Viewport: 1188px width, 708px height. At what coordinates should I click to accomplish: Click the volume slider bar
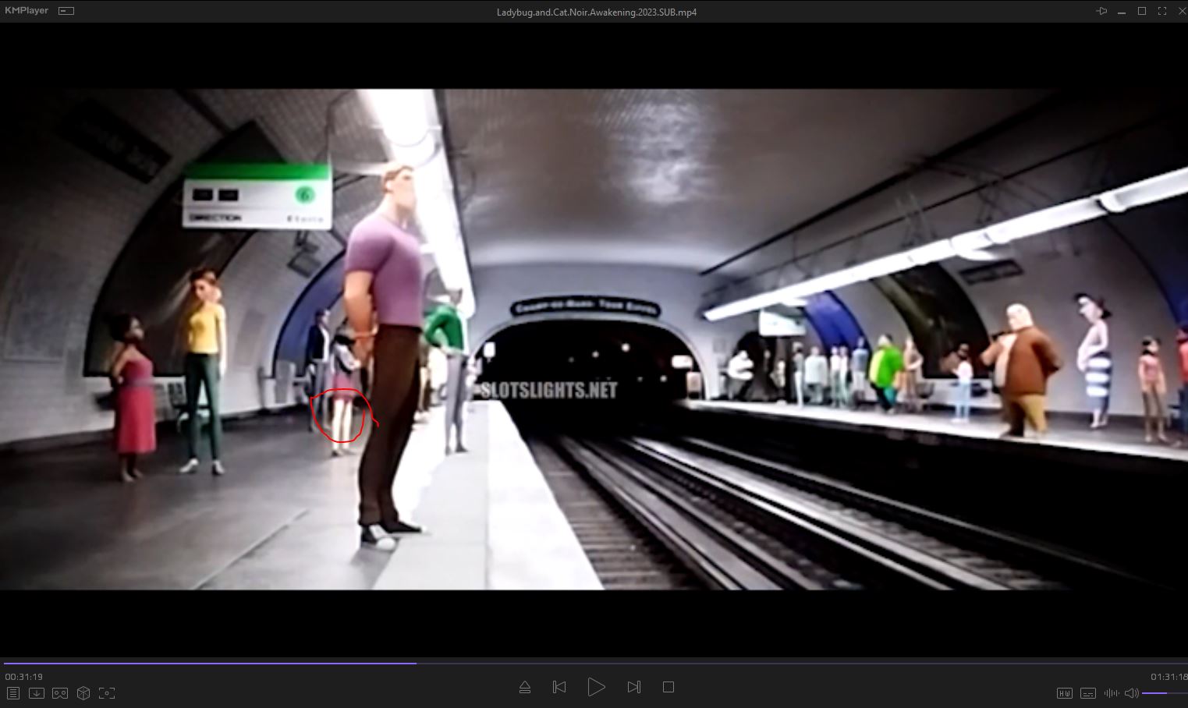click(x=1162, y=693)
